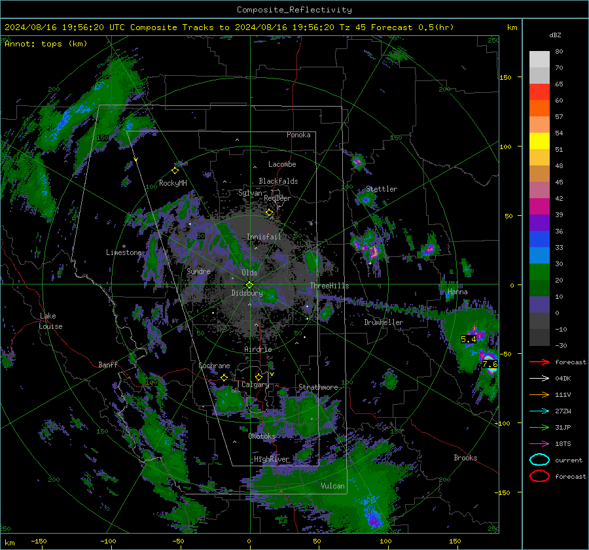
Task: Click the cyan current ellipse legend icon
Action: tap(539, 460)
